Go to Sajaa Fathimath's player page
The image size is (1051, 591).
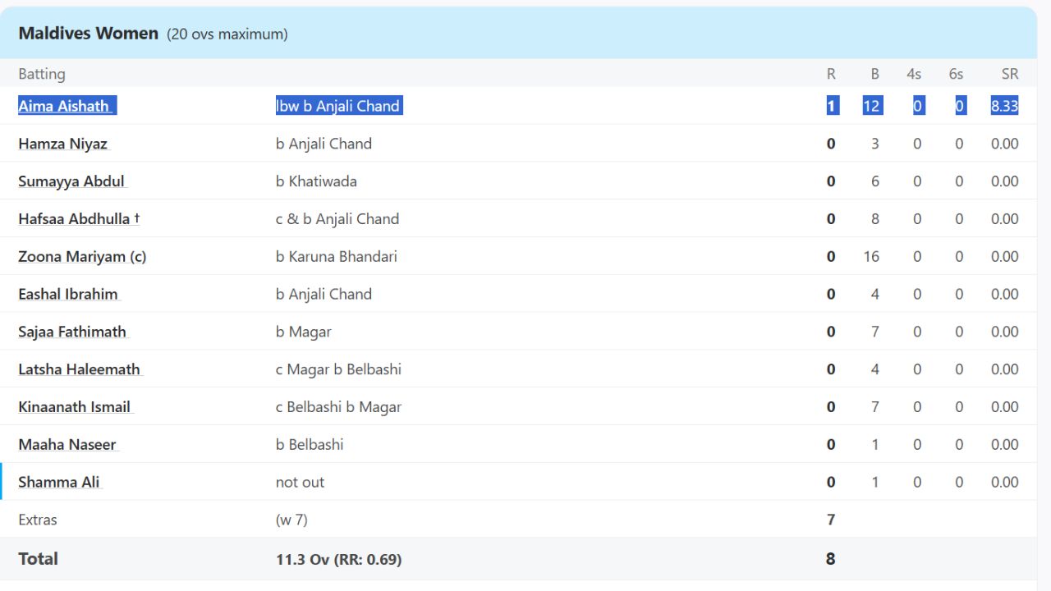(x=72, y=332)
